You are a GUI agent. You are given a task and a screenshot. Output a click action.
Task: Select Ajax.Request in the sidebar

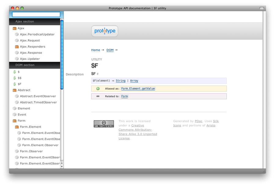(x=30, y=40)
